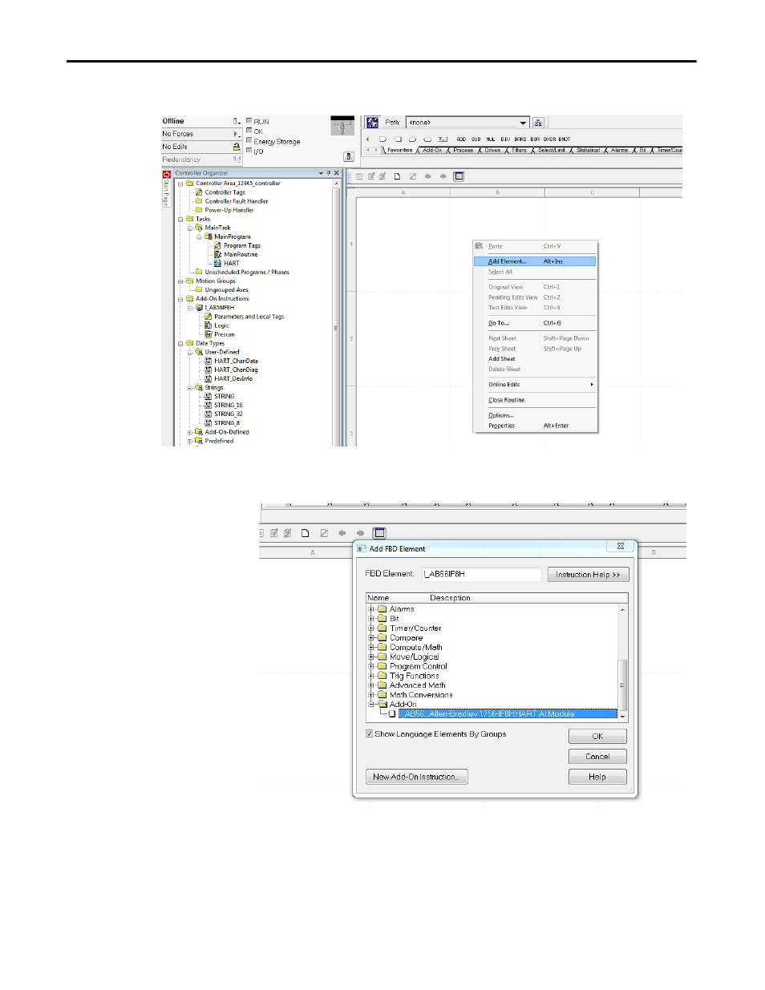Select MainRoutine under MainProgram
765x990 pixels.
coord(241,254)
